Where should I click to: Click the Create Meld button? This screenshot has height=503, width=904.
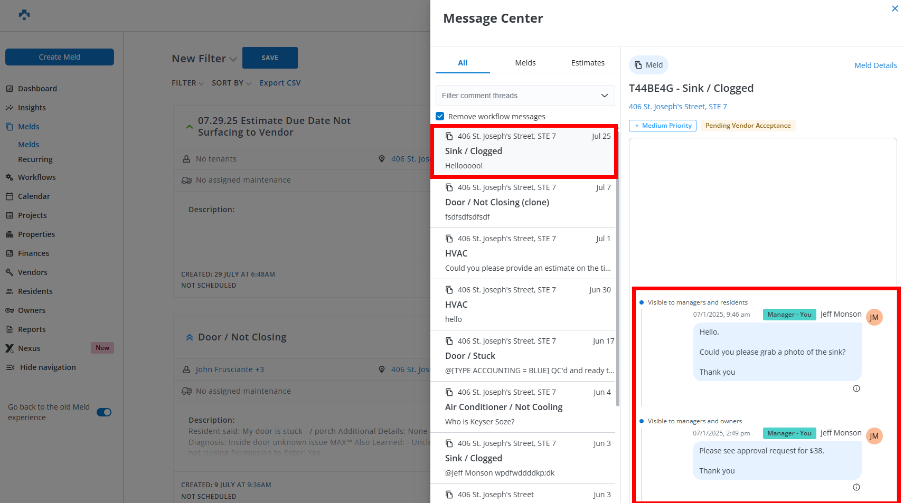(60, 57)
